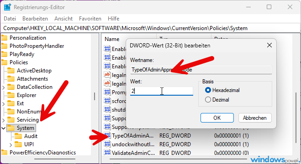
Task: Select the System folder icon
Action: [x=11, y=128]
